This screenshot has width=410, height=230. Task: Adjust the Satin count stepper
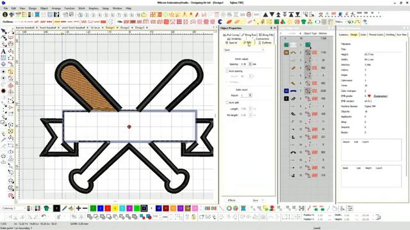point(250,95)
